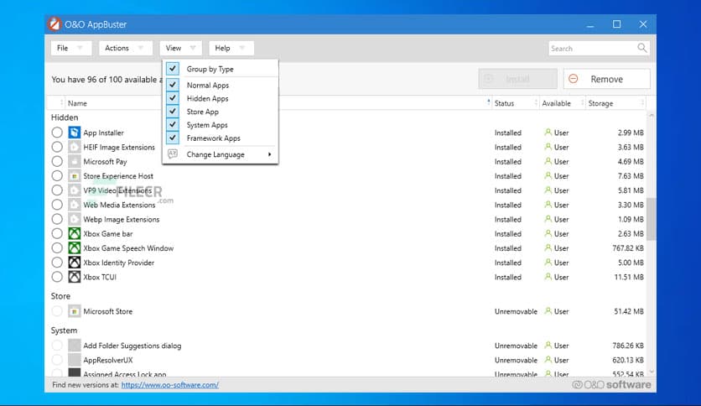This screenshot has width=701, height=406.
Task: Click the Change Language icon in View menu
Action: tap(173, 154)
